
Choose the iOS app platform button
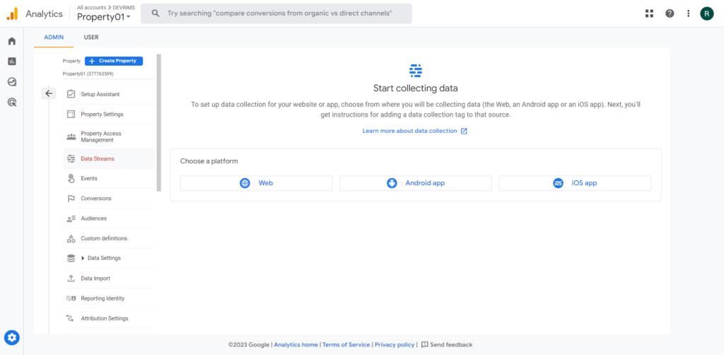click(x=575, y=183)
